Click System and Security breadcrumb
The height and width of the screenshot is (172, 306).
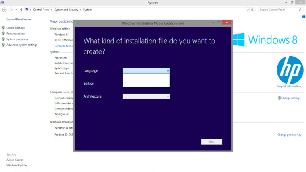66,10
